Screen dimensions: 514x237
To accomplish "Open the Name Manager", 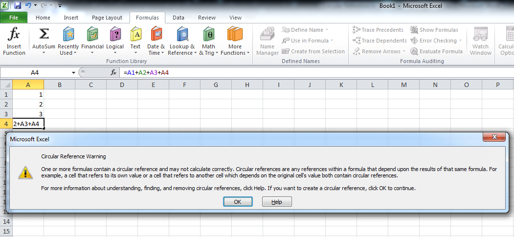I will pyautogui.click(x=268, y=41).
